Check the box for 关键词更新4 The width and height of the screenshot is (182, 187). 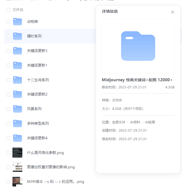8,138
